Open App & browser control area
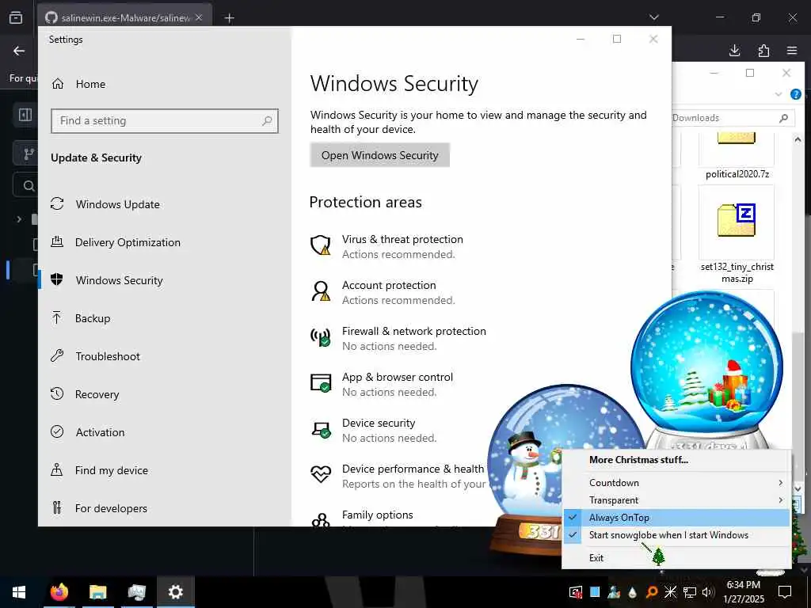Image resolution: width=811 pixels, height=608 pixels. click(382, 385)
